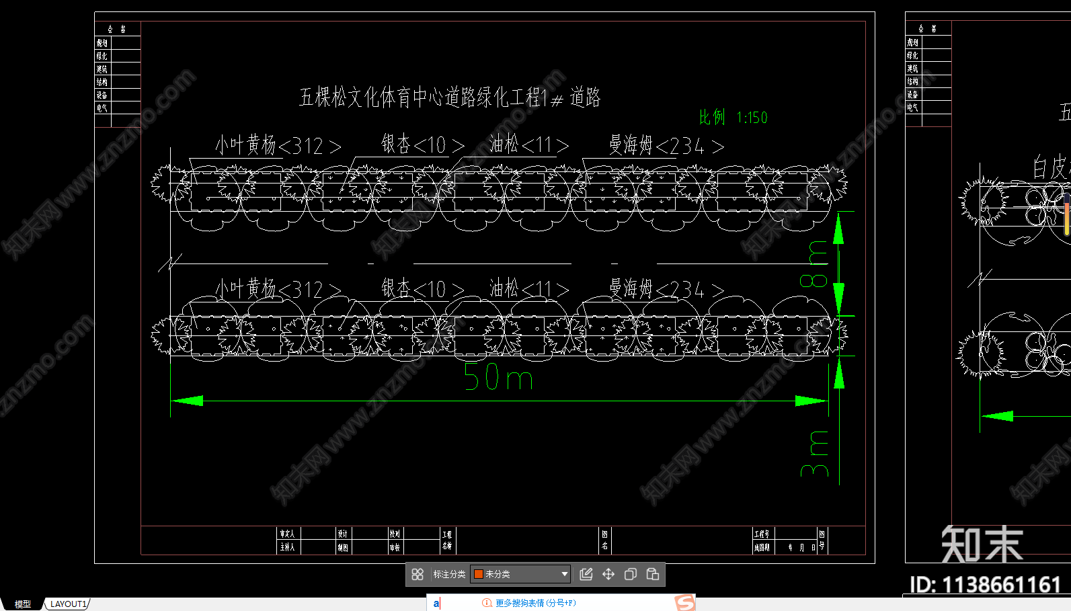Click the Sogou input method logo
This screenshot has width=1071, height=611.
(x=685, y=603)
